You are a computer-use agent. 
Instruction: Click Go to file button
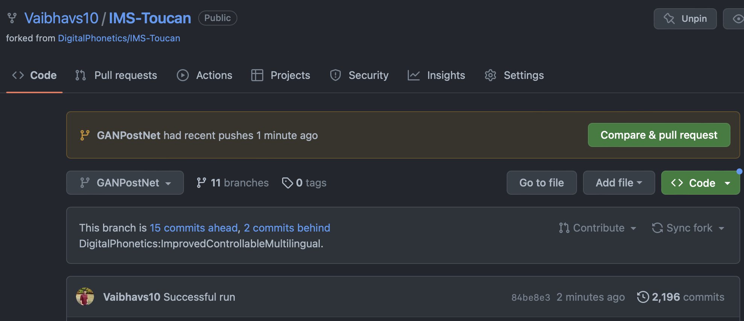pos(542,183)
